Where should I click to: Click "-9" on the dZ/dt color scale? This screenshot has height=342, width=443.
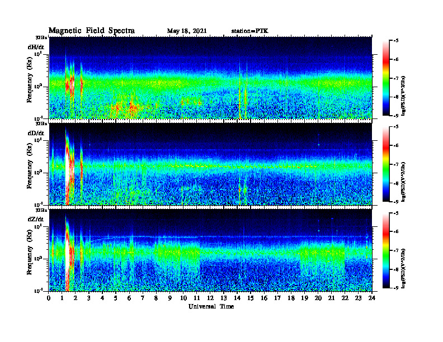(x=396, y=288)
